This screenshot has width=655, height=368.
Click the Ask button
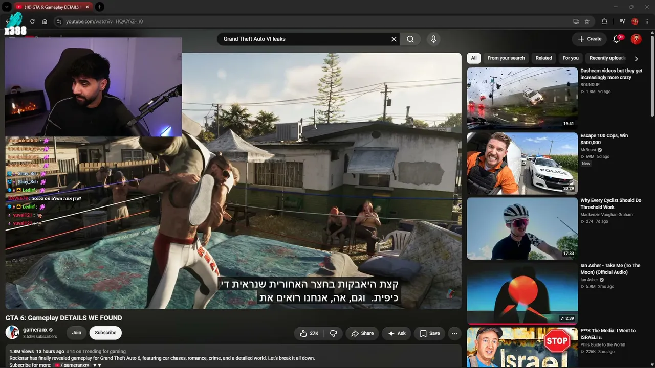(x=397, y=333)
